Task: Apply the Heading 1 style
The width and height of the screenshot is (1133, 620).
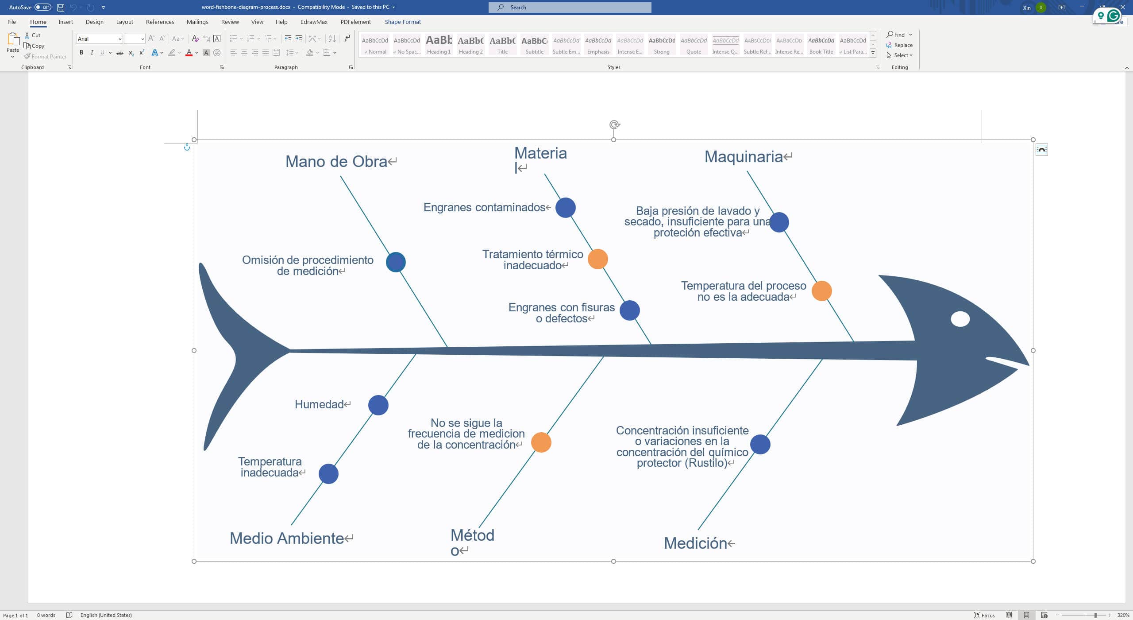Action: point(439,44)
